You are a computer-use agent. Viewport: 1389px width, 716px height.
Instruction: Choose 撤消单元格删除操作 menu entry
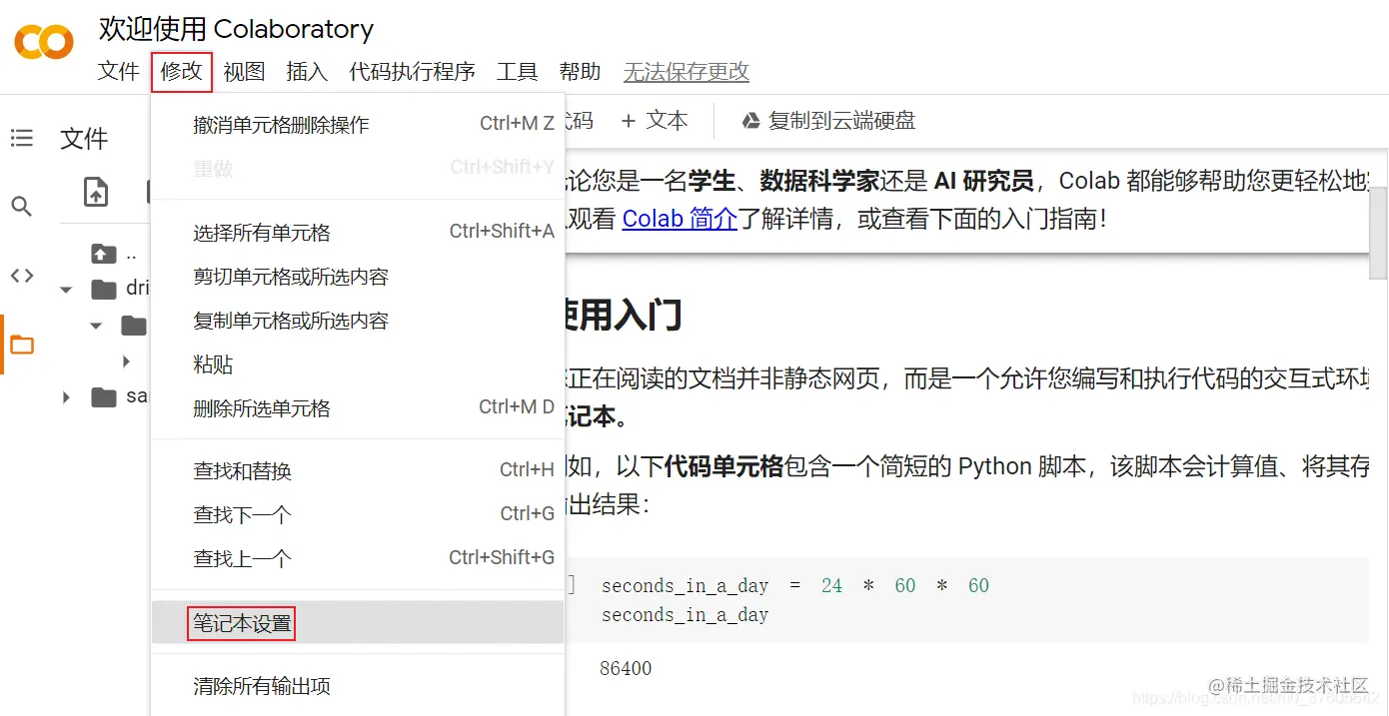tap(358, 125)
